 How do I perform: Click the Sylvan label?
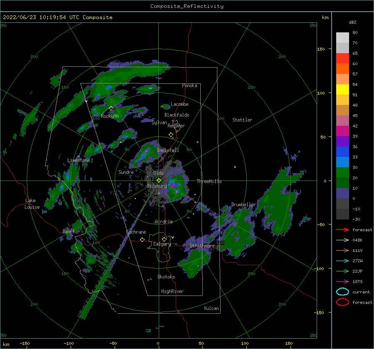159,122
